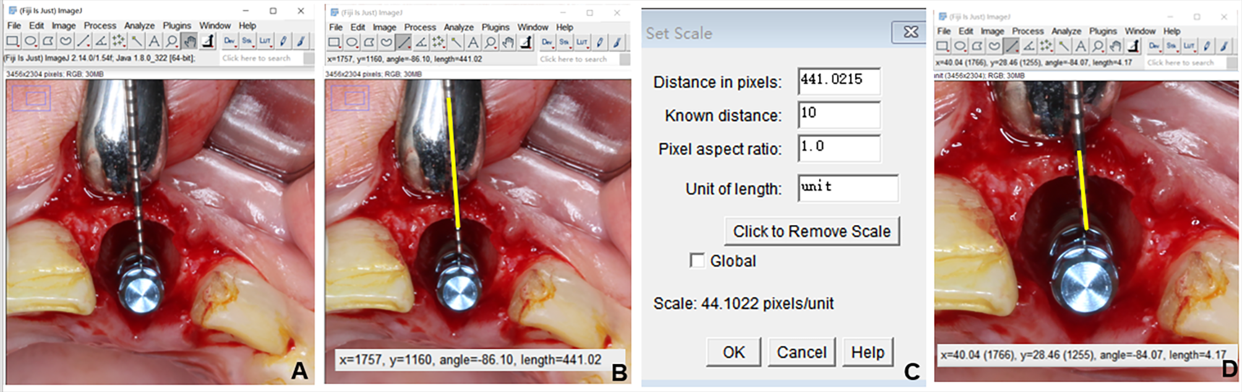Screen dimensions: 1242x392
Task: Open the Plugins menu in panel D
Action: pos(1103,31)
